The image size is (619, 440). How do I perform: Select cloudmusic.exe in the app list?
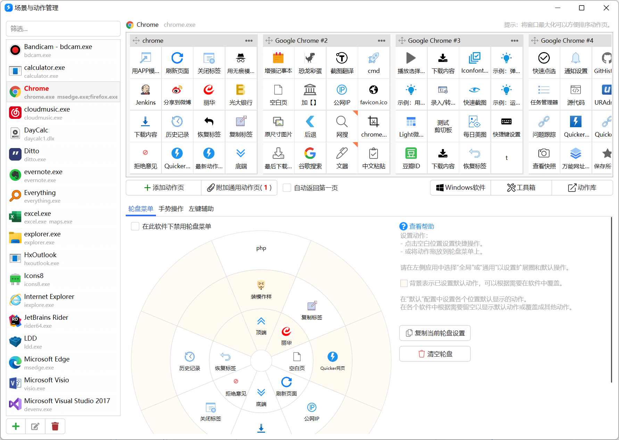[x=63, y=113]
